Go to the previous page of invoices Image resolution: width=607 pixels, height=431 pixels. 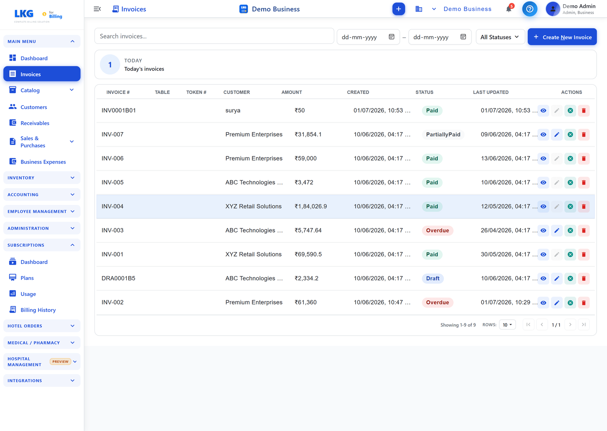pyautogui.click(x=542, y=325)
